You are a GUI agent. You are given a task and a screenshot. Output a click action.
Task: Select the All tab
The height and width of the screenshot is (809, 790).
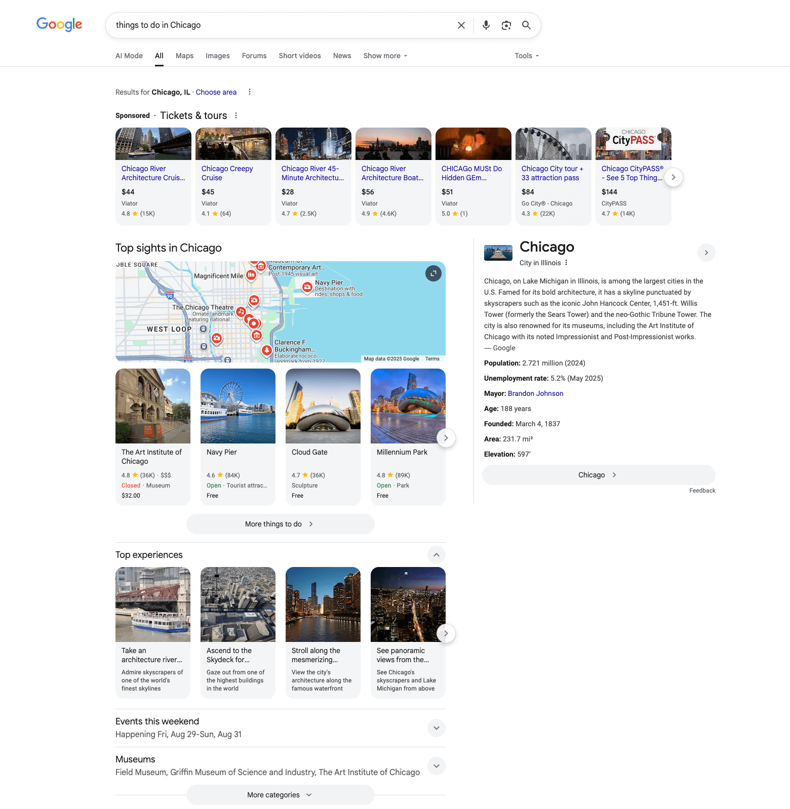pos(159,56)
